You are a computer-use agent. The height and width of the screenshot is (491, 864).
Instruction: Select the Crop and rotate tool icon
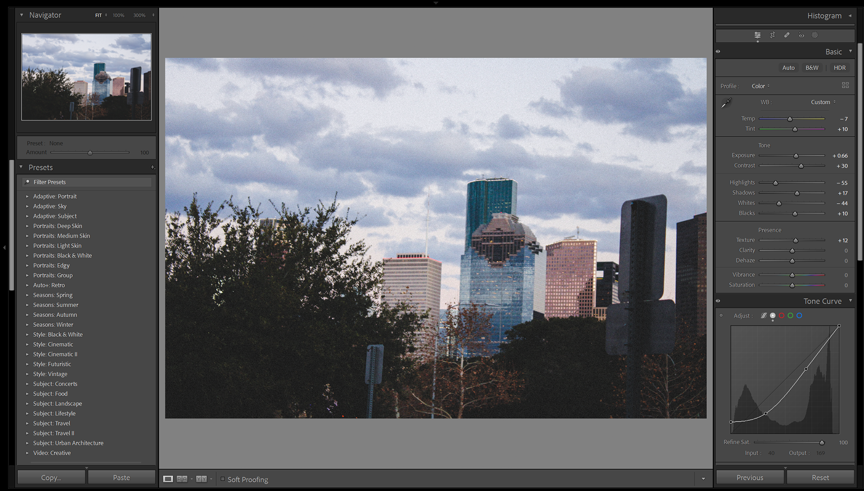pos(772,35)
